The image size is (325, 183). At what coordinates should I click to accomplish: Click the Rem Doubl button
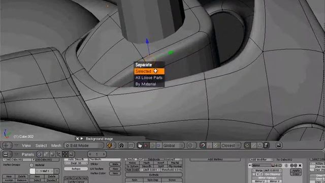tap(132, 170)
